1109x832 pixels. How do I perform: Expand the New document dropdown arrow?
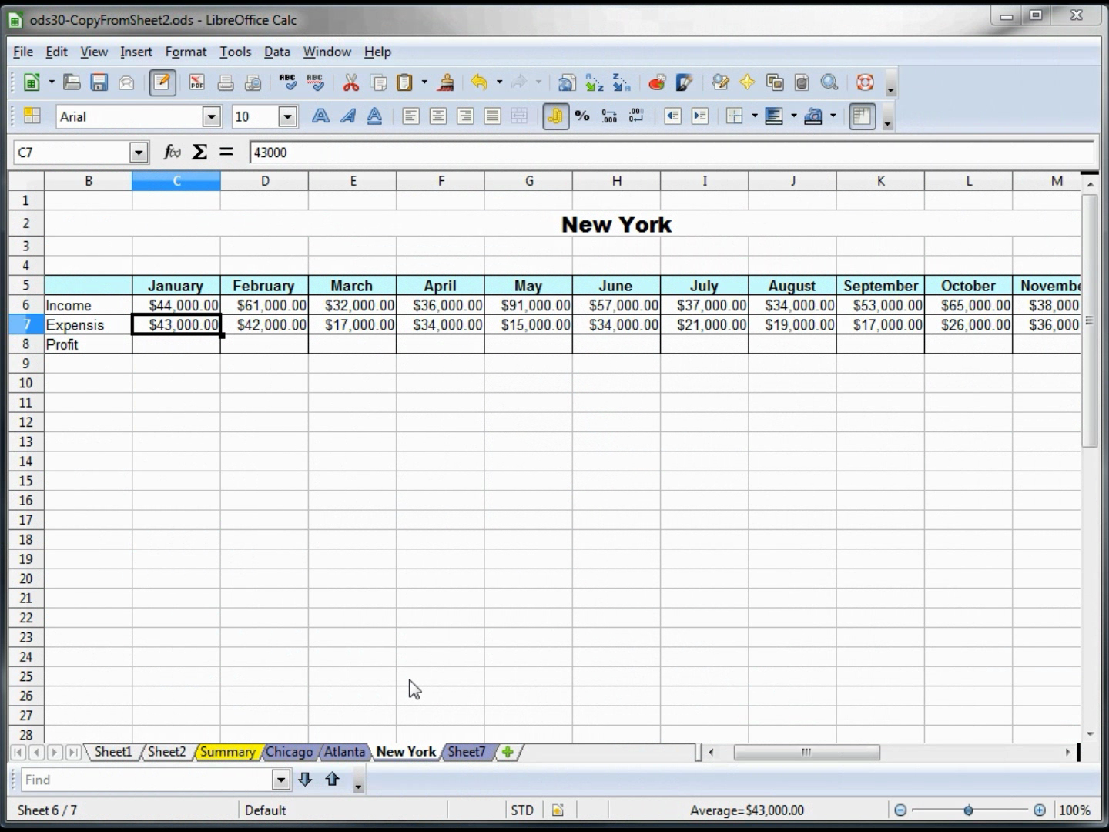point(52,82)
